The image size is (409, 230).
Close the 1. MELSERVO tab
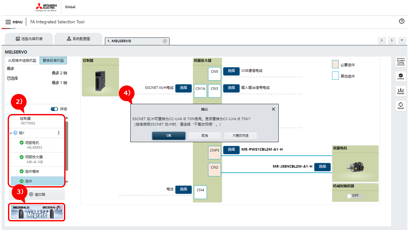tap(165, 41)
